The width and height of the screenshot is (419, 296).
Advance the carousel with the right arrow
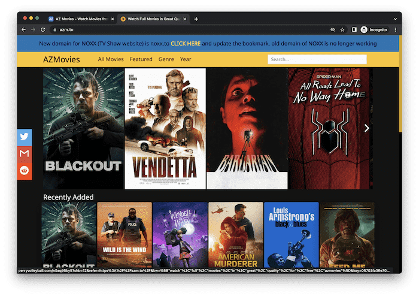tap(366, 129)
